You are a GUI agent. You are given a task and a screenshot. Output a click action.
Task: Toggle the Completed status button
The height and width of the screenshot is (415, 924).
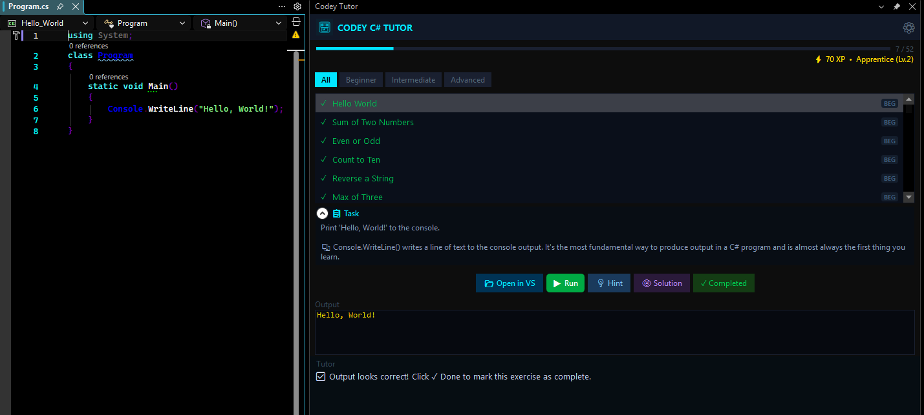point(723,283)
